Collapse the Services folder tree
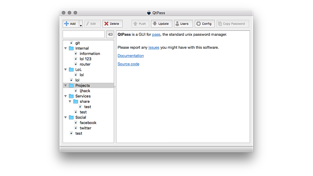 point(65,96)
